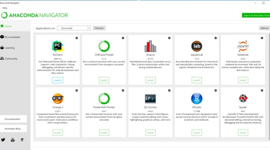This screenshot has width=270, height=150.
Task: Open the gear options for Spyder
Action: coord(262,90)
